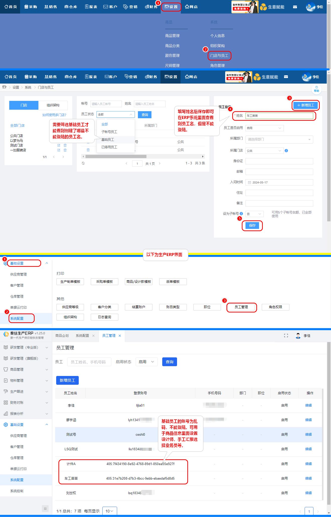331x517 pixels.
Task: Select 基础员工 from the status list
Action: pyautogui.click(x=108, y=140)
